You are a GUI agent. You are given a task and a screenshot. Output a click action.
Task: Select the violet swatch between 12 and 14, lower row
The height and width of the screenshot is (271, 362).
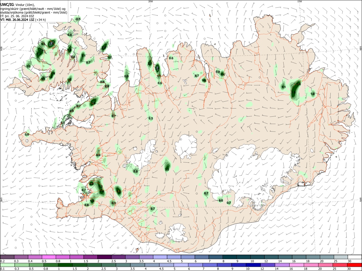click(x=268, y=265)
